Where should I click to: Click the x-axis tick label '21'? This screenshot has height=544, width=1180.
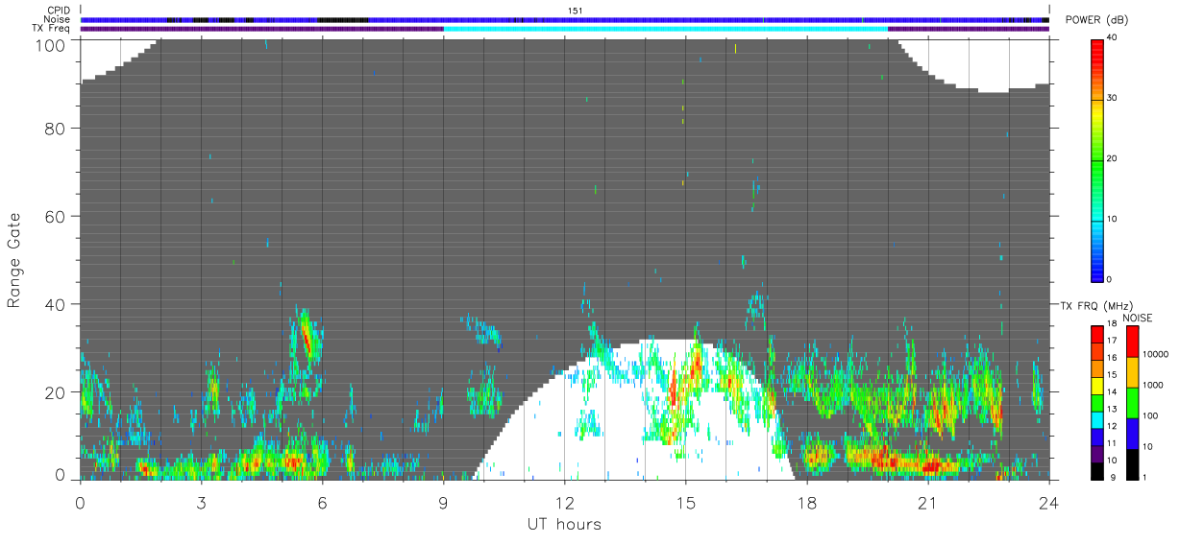point(928,502)
